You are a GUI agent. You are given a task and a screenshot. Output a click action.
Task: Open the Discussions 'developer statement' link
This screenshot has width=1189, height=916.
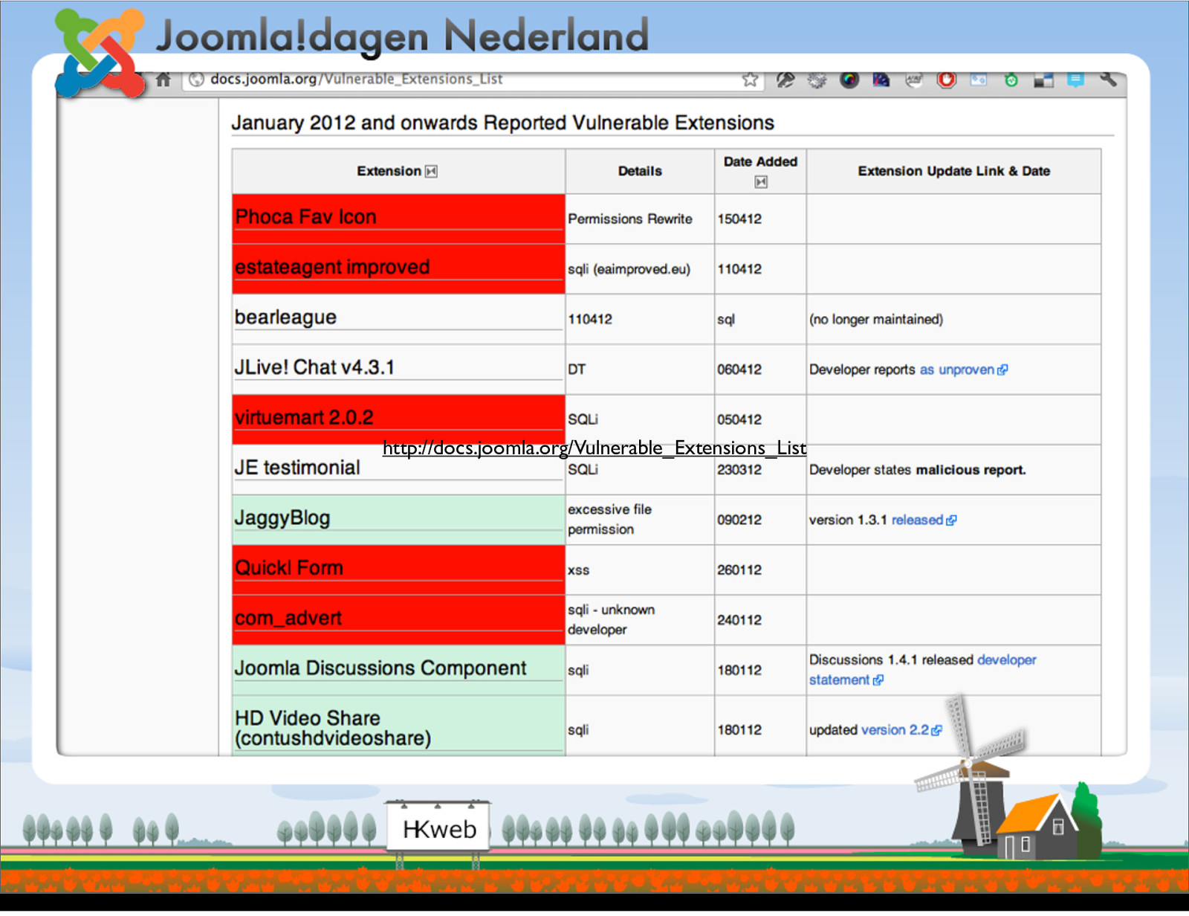click(922, 670)
